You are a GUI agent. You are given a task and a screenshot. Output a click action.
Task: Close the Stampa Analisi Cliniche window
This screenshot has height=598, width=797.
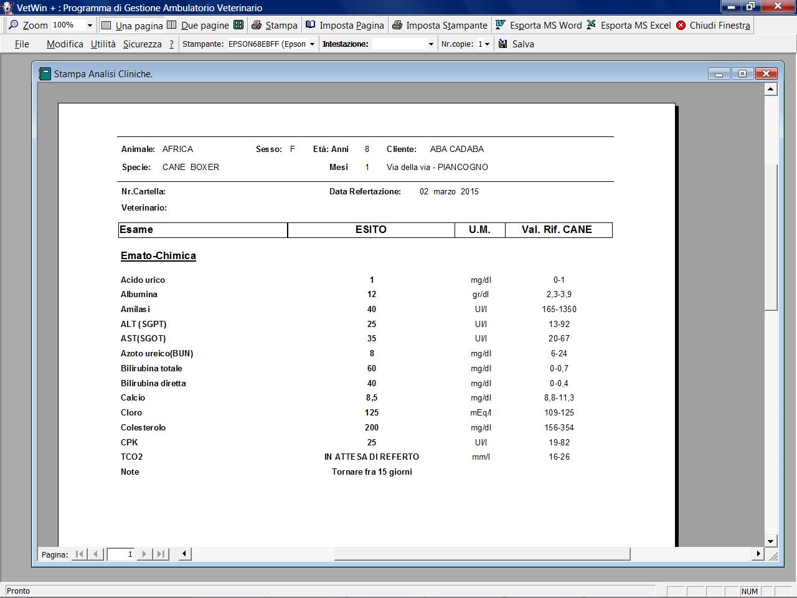(x=766, y=74)
